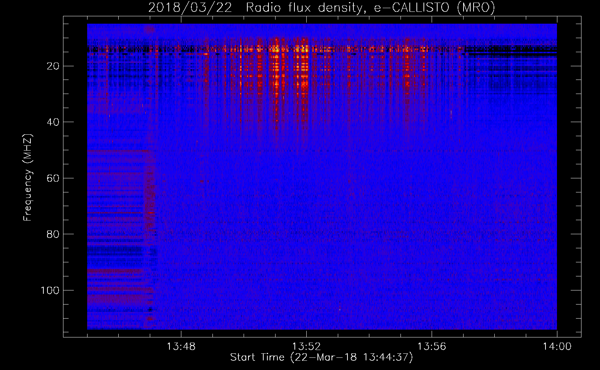600x370 pixels.
Task: Click the 13:56 time tick label
Action: point(432,347)
